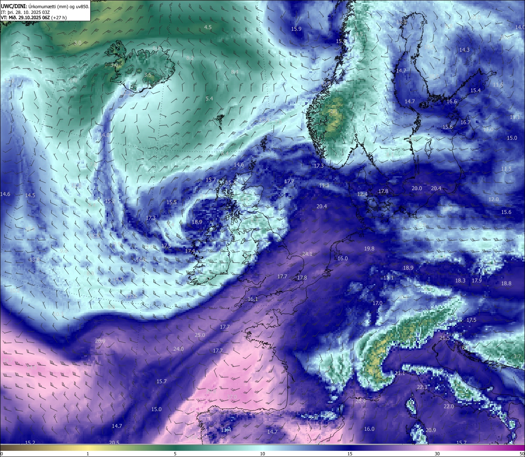Click the 21.5 value on the map
The height and width of the screenshot is (457, 525).
[445, 338]
